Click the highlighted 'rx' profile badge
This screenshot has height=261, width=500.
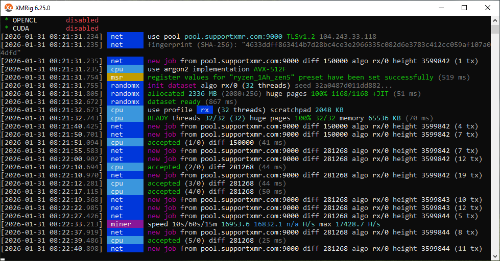coord(205,110)
